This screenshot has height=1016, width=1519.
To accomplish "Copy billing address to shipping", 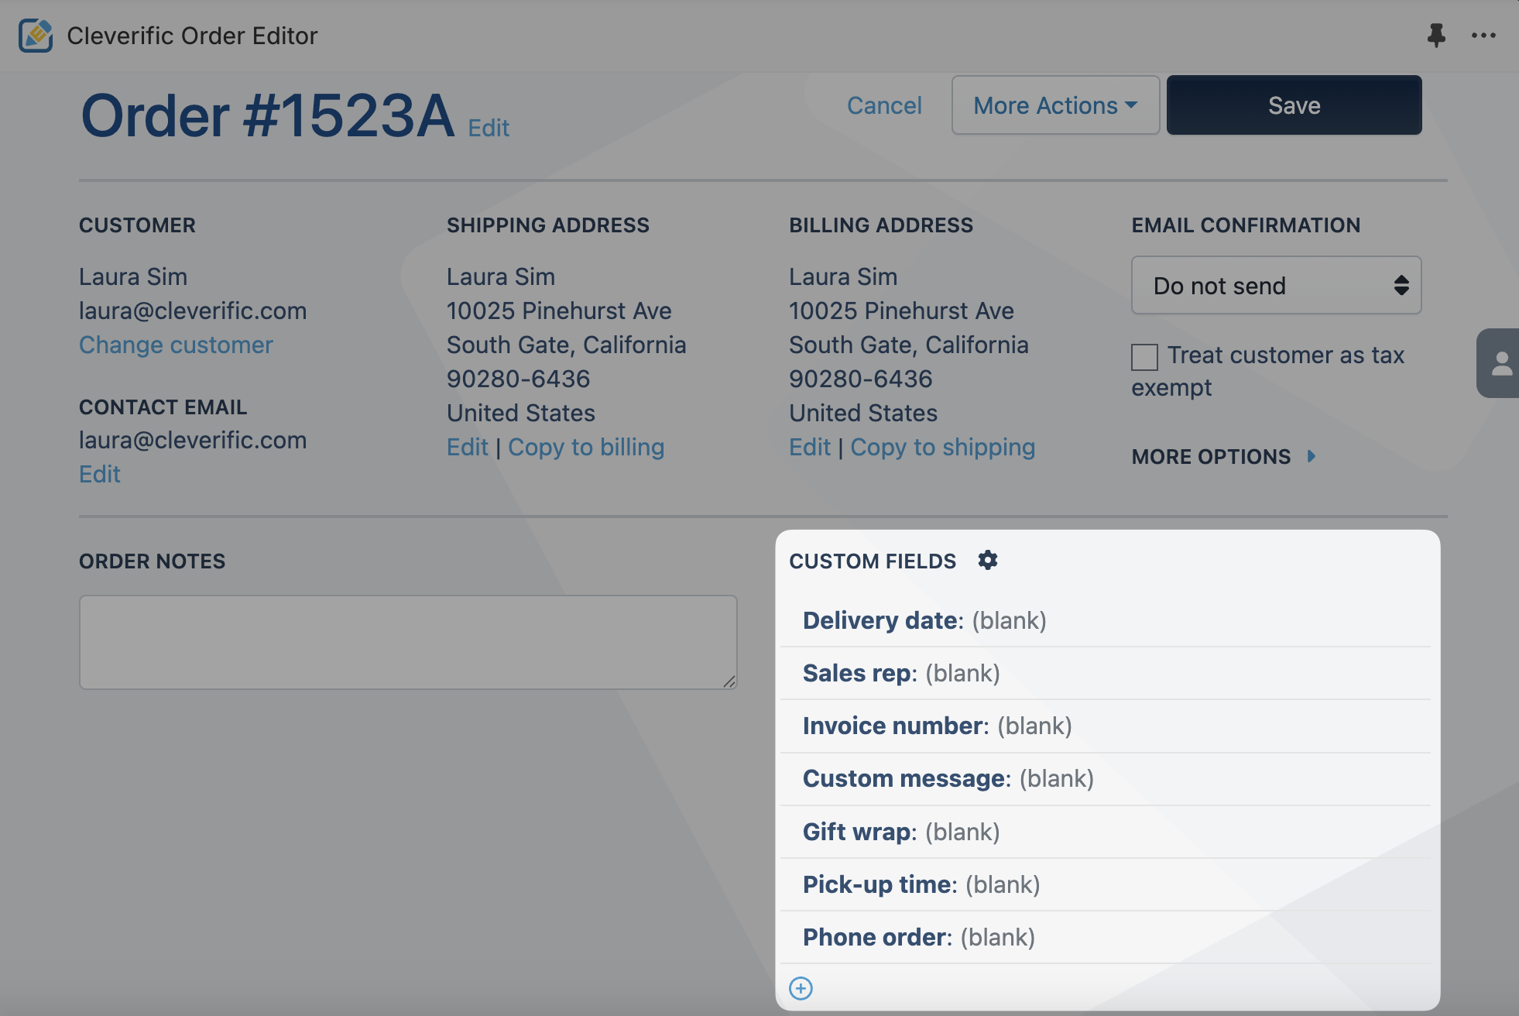I will coord(942,447).
